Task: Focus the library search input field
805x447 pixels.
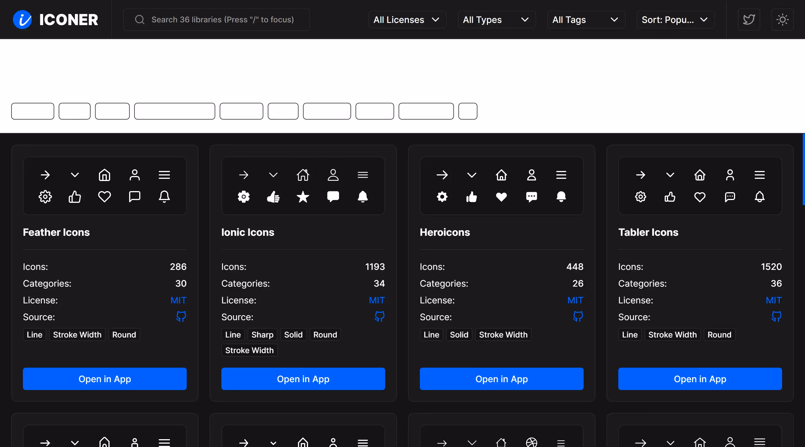Action: click(222, 20)
